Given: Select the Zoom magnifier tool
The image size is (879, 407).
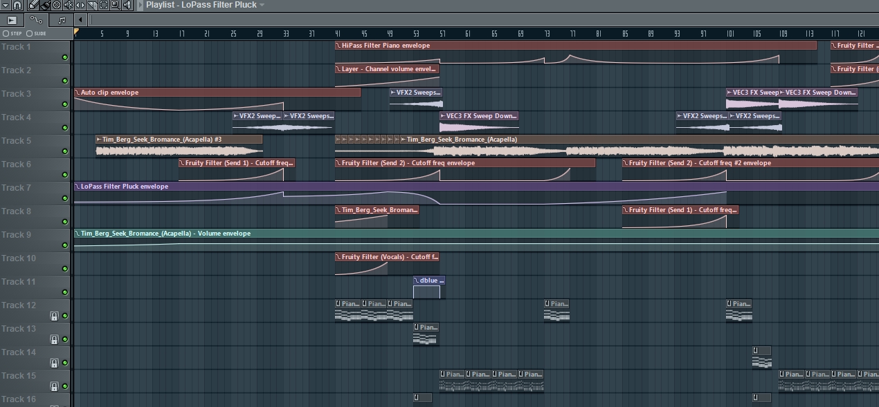Looking at the screenshot, I should [x=115, y=5].
